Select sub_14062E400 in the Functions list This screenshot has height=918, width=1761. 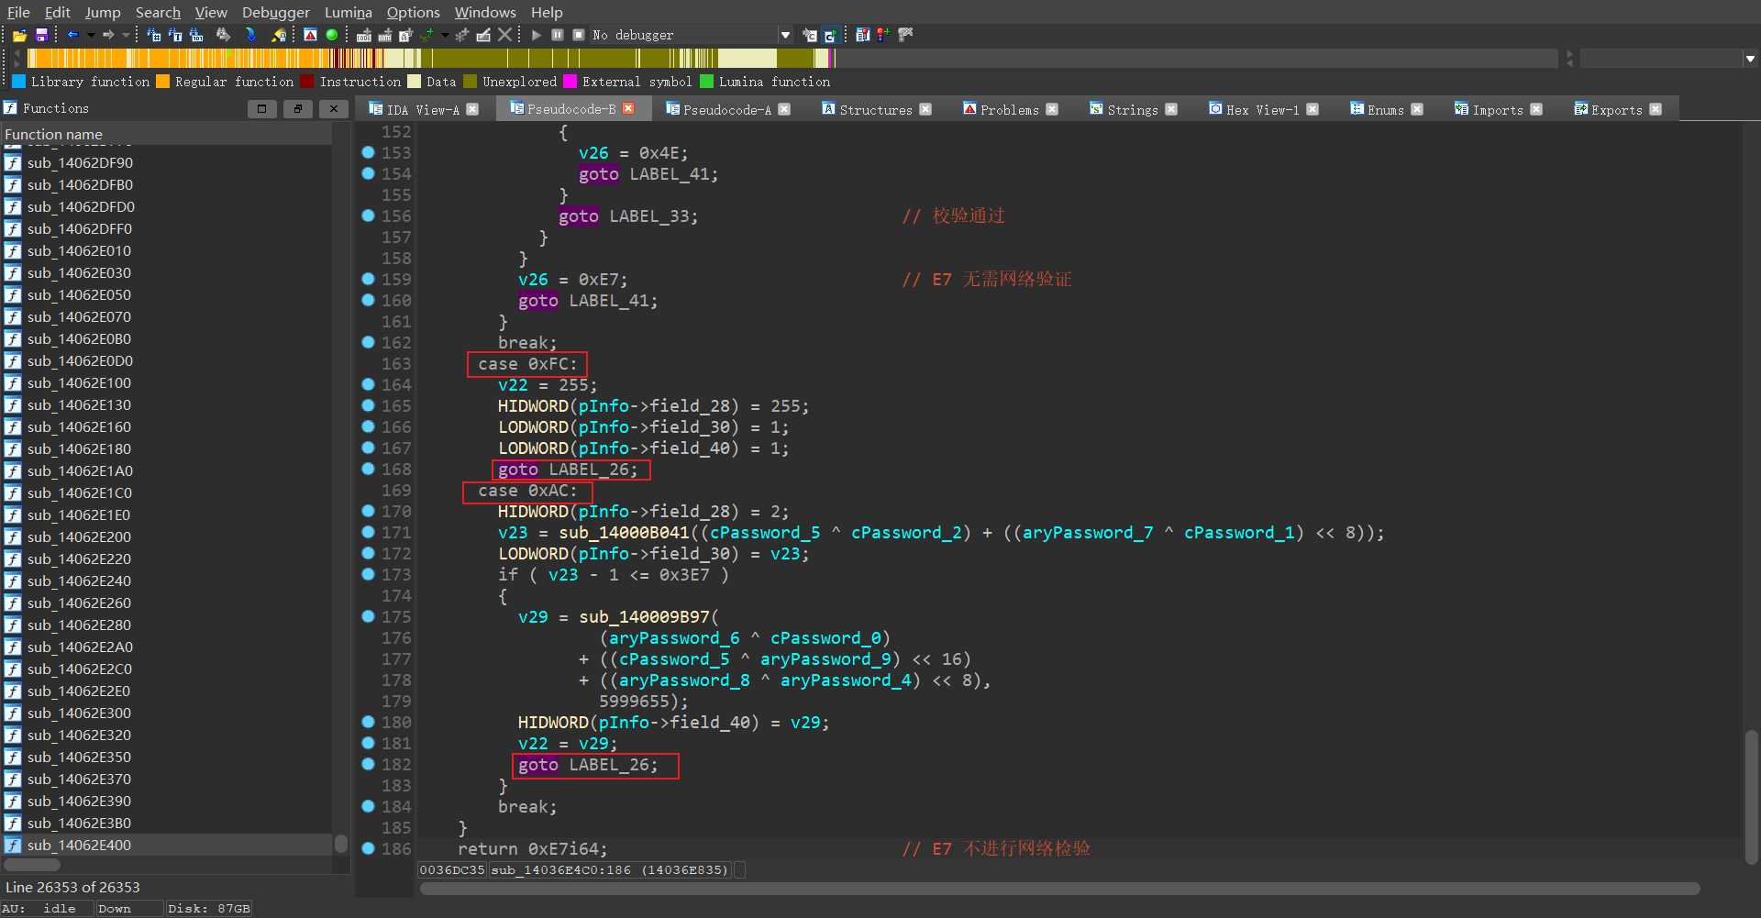79,845
